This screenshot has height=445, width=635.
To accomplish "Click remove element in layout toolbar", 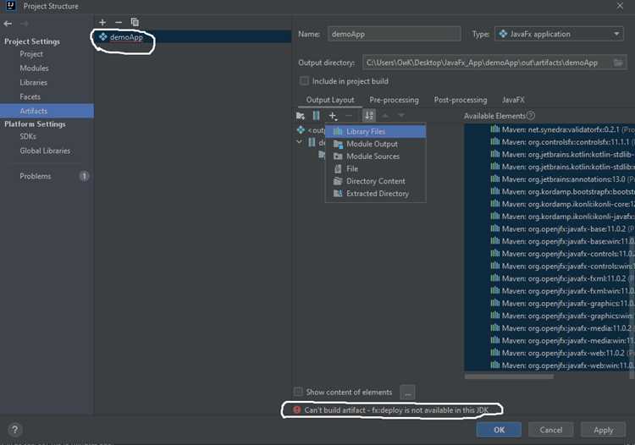I will pyautogui.click(x=349, y=116).
